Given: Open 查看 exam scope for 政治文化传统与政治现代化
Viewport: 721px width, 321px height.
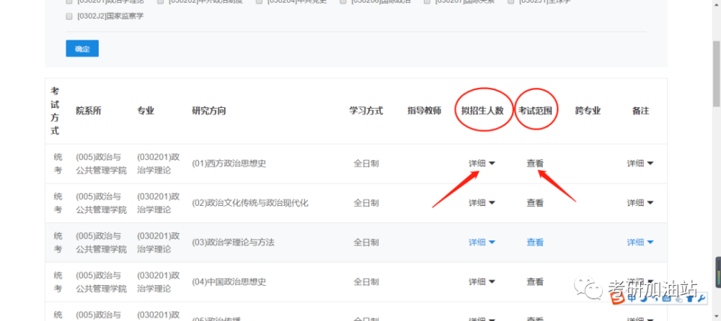Looking at the screenshot, I should pyautogui.click(x=535, y=203).
